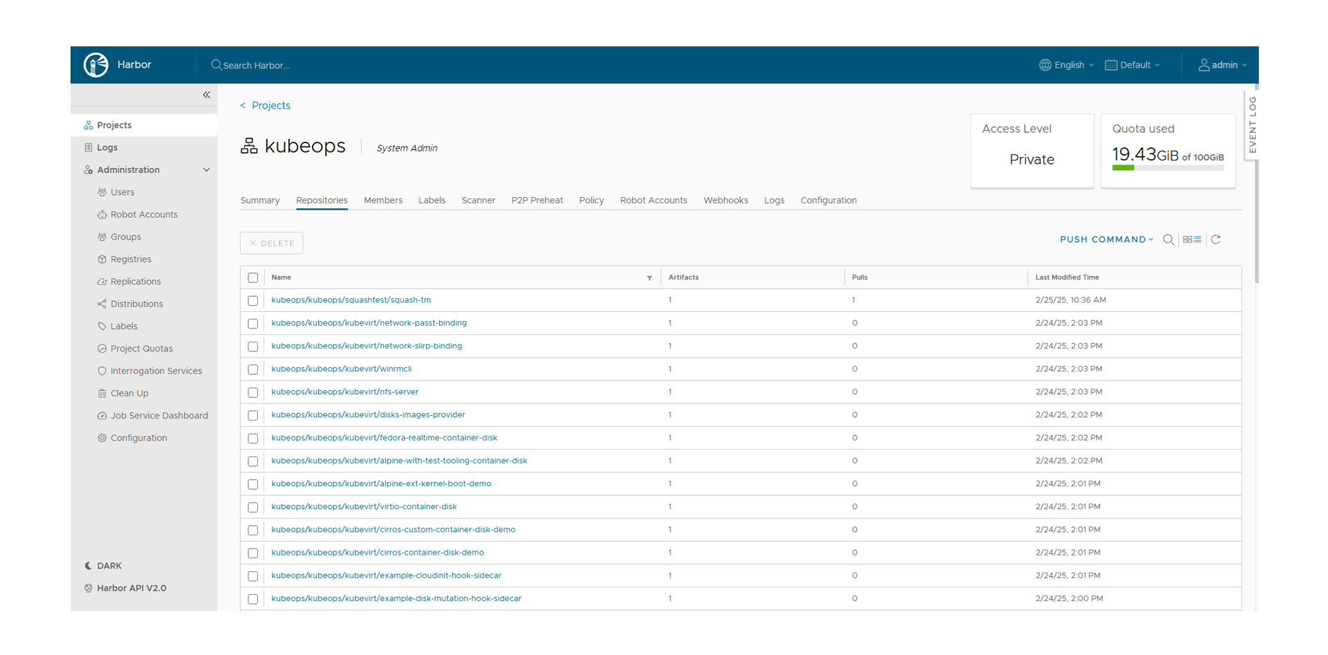
Task: Open the P2P Preheat tab
Action: [x=537, y=201]
